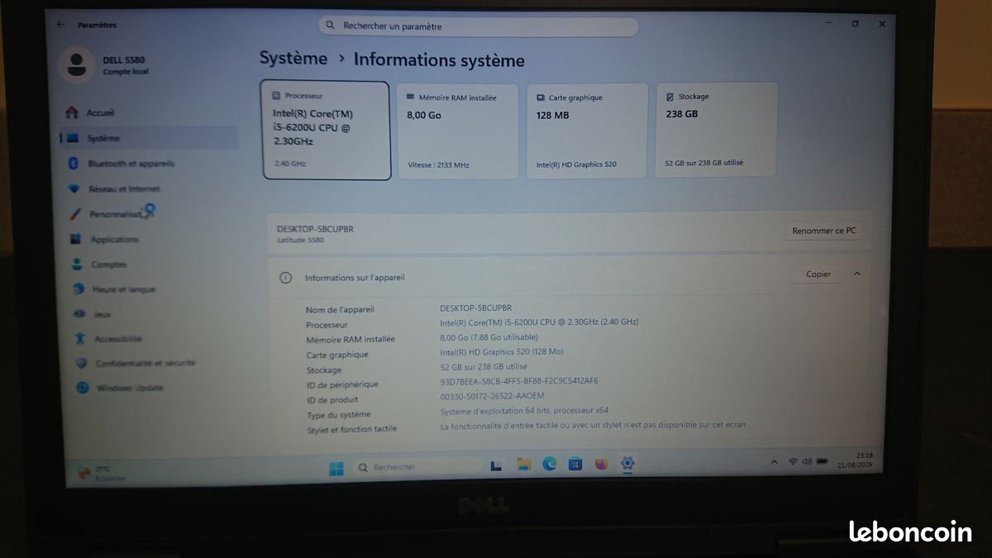Screen dimensions: 992x558
Task: Launch Firefox from the taskbar
Action: (601, 464)
